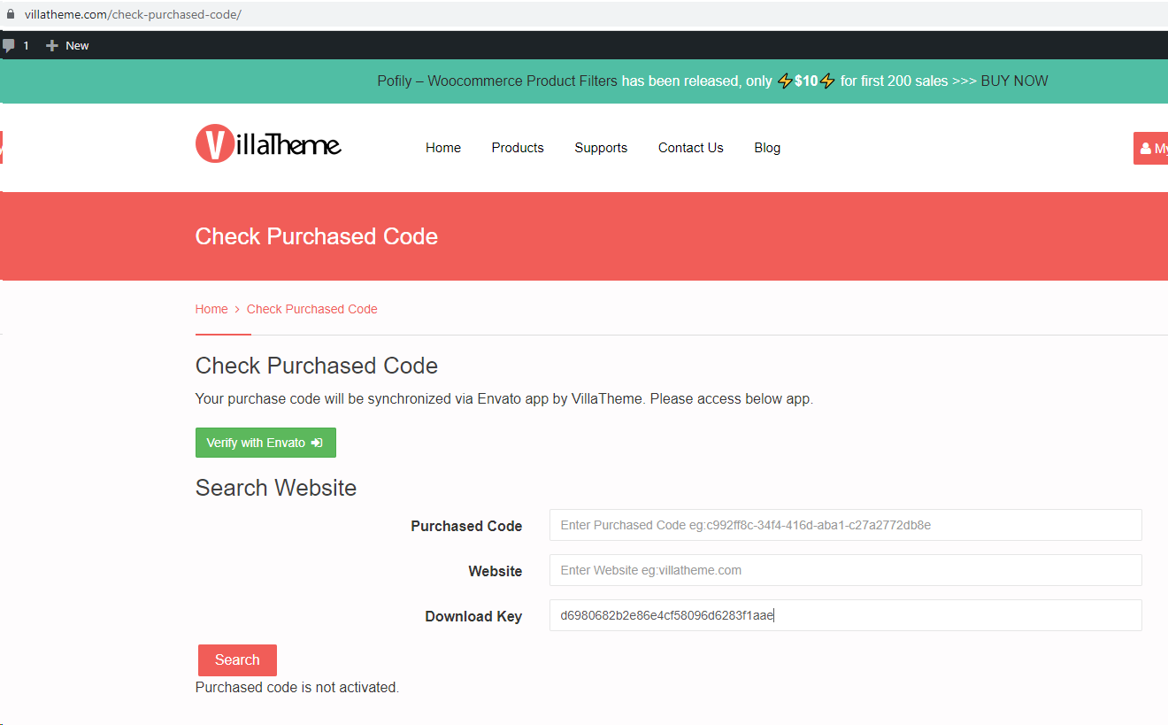Click the VillaTheme logo
This screenshot has height=725, width=1168.
tap(268, 144)
